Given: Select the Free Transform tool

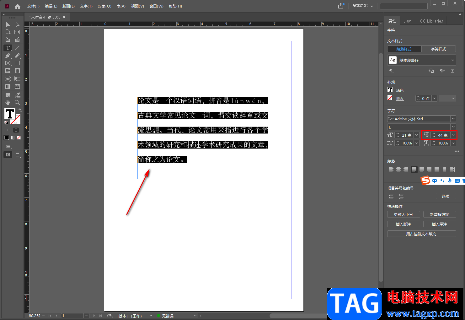Looking at the screenshot, I should tap(17, 79).
